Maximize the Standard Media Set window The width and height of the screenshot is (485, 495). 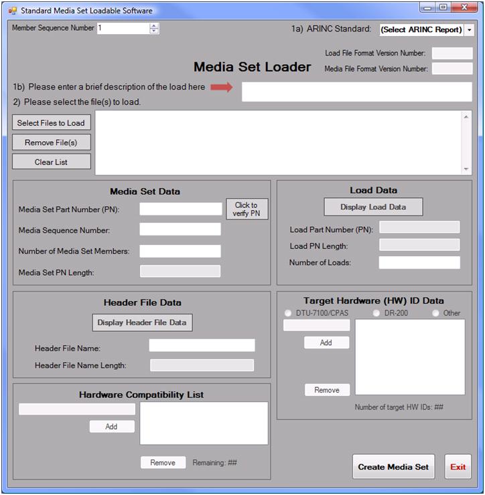443,7
